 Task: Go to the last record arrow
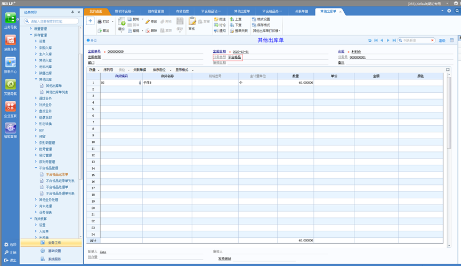394,41
